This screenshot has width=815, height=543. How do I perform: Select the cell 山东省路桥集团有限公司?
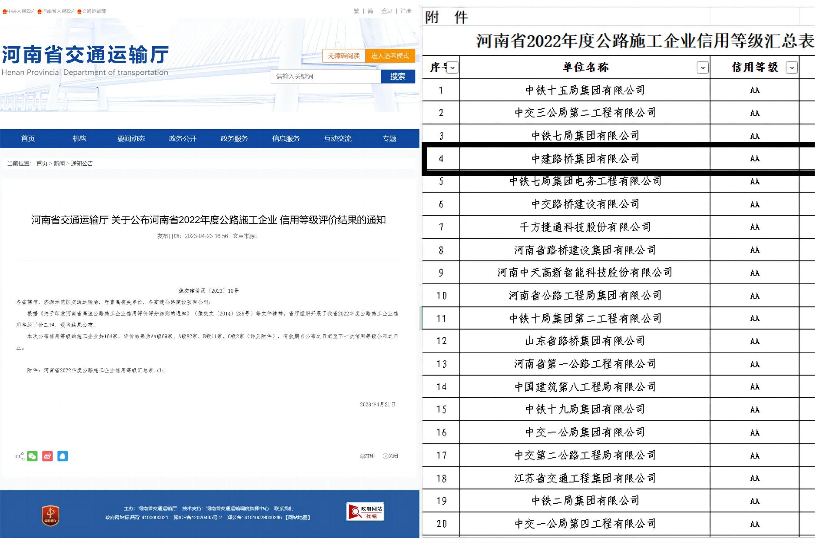[585, 341]
